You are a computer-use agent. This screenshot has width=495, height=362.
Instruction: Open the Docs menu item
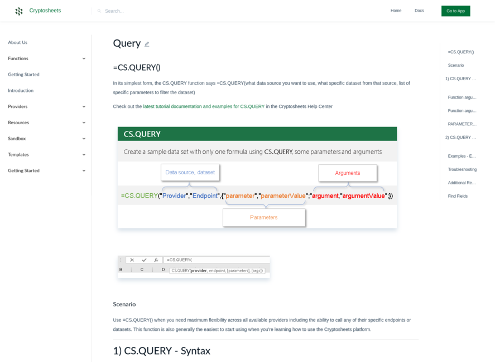[x=420, y=11]
